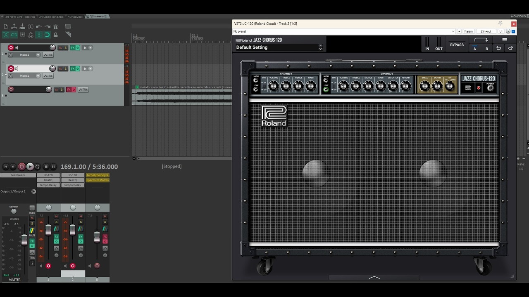This screenshot has width=529, height=297.
Task: Open input FX for track 2
Action: point(11,76)
